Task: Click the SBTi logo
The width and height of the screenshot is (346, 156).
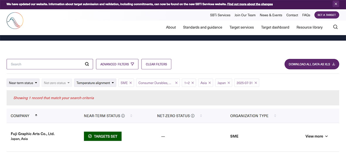Action: (x=15, y=21)
